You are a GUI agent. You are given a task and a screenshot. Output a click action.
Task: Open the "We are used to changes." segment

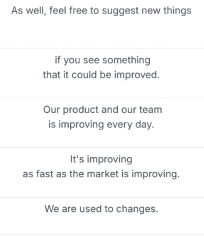point(101,209)
